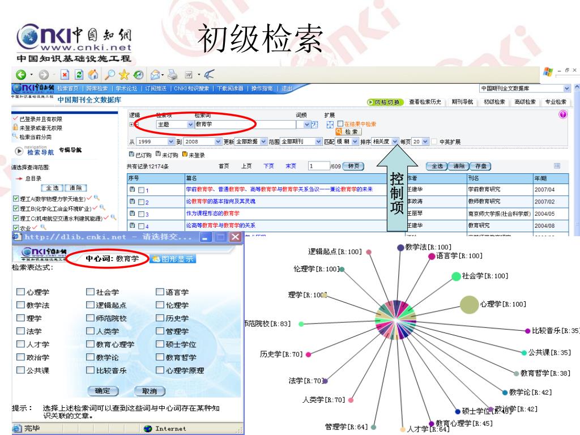Click the purple help question-mark icon
Viewport: 580px width, 435px height.
coord(562,114)
